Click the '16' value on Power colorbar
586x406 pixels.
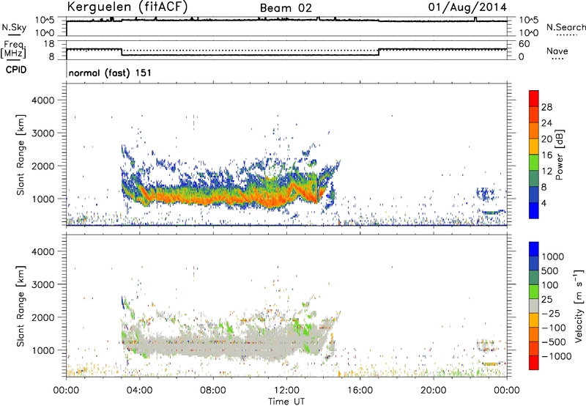coord(546,155)
